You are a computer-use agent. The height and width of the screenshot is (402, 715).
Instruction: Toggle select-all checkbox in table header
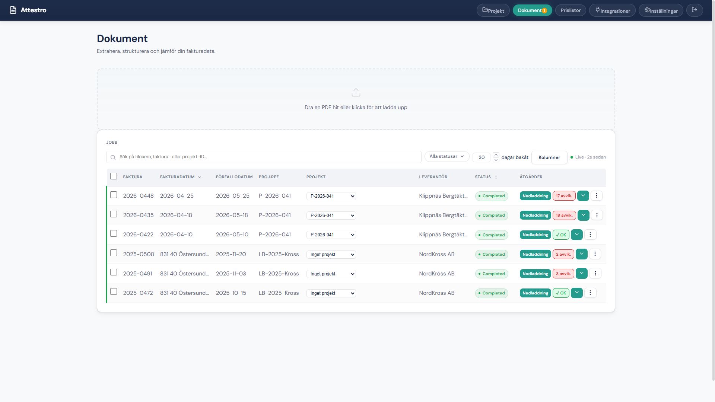[114, 176]
